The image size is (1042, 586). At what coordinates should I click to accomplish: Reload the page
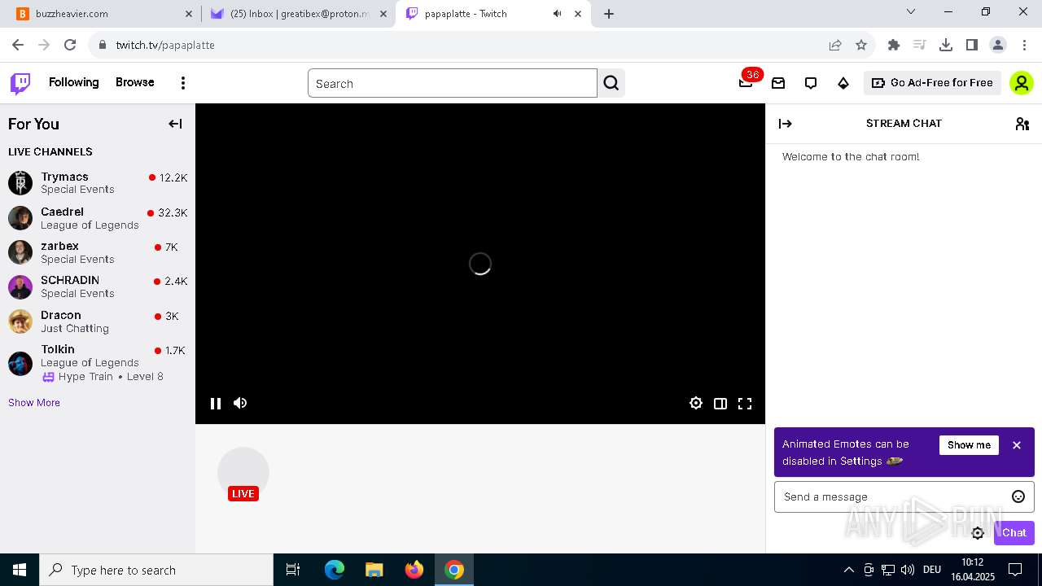tap(70, 45)
